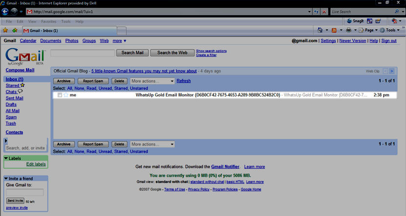Click inside the Live Search box
Screen dimensions: 406x216
pyautogui.click(x=362, y=12)
